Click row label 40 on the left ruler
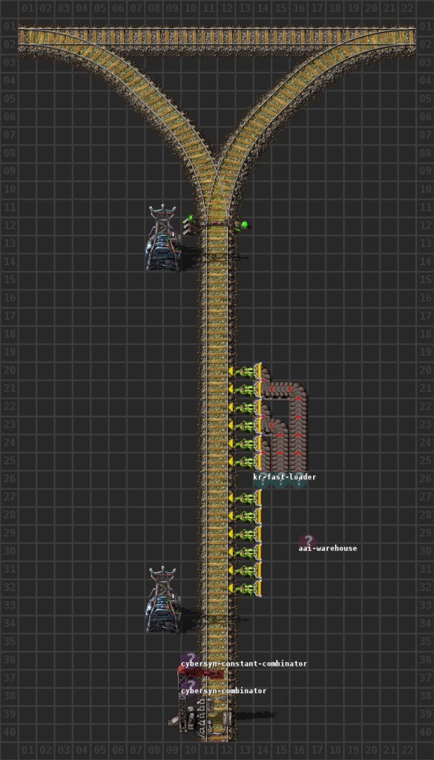Image resolution: width=434 pixels, height=760 pixels. (8, 731)
